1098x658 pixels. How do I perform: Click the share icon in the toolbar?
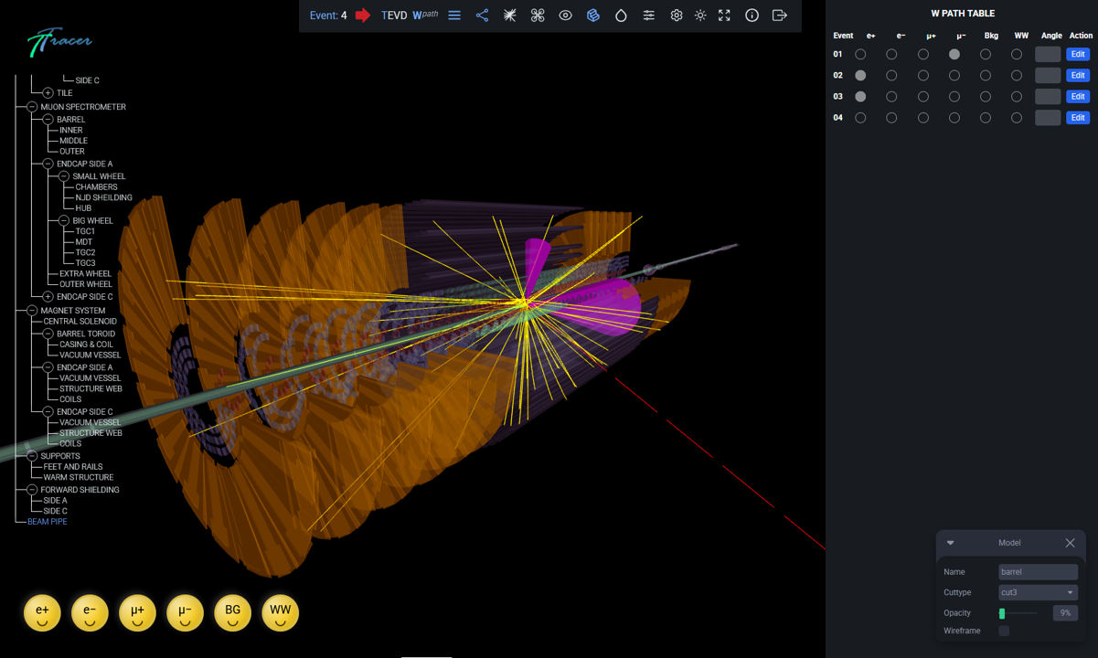coord(482,16)
